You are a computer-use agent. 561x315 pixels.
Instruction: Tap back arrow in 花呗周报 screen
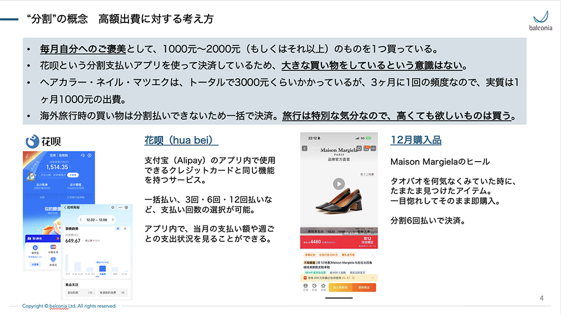point(65,207)
